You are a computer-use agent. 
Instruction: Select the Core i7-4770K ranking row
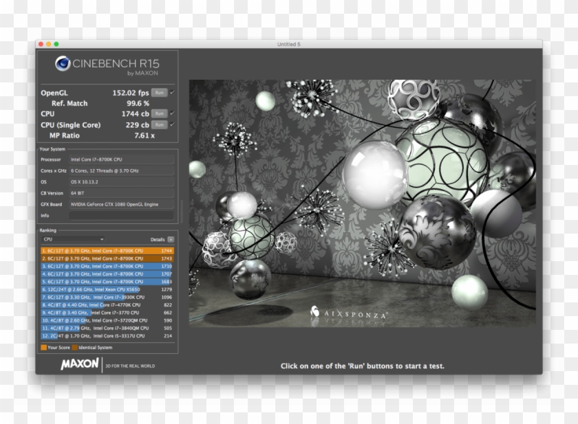click(107, 304)
